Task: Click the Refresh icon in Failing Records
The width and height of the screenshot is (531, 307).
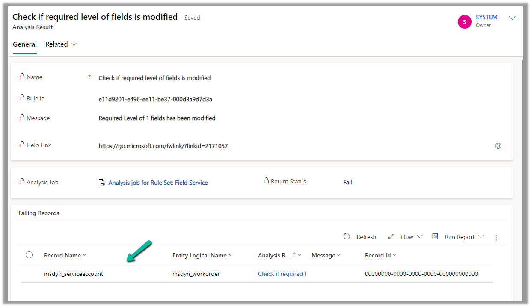Action: point(347,236)
